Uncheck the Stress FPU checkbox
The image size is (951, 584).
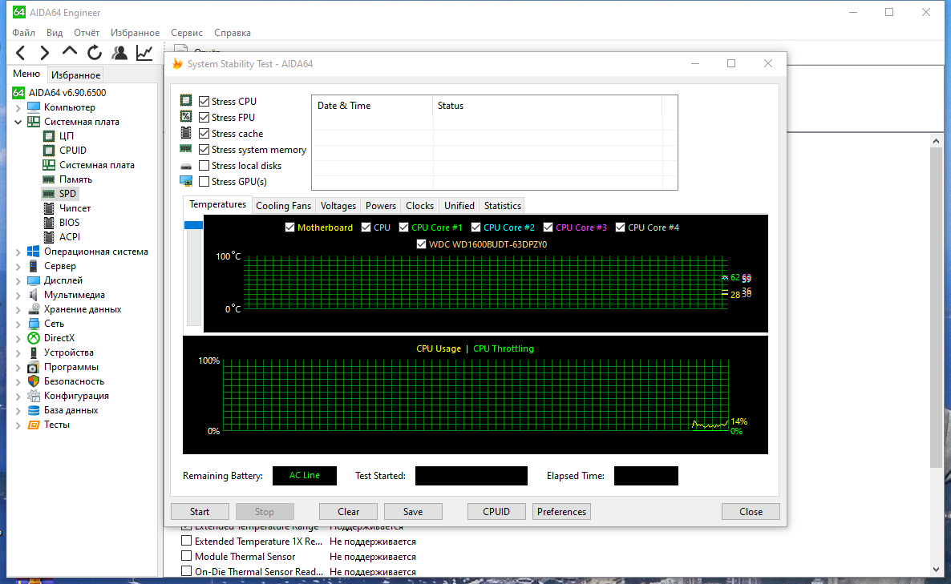[204, 118]
